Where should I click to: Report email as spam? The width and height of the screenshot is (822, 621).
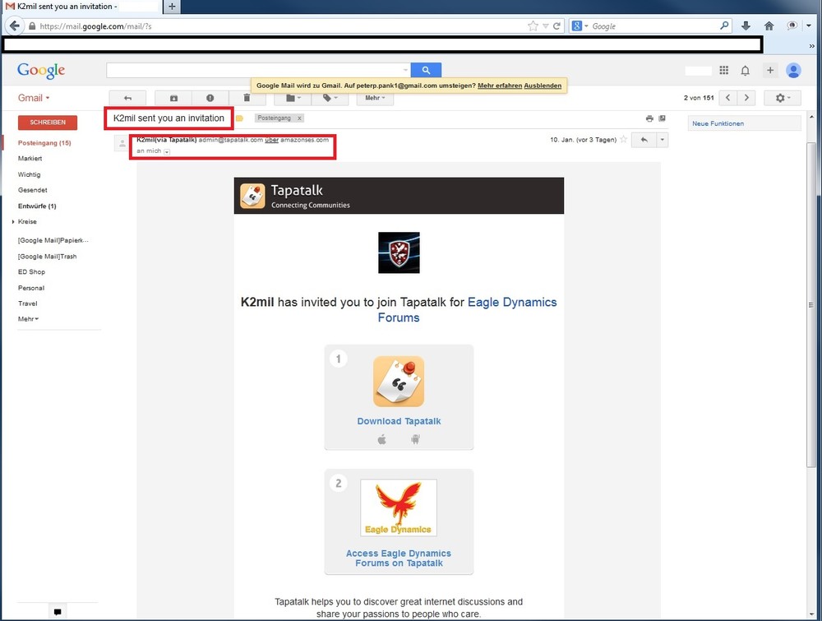[210, 98]
